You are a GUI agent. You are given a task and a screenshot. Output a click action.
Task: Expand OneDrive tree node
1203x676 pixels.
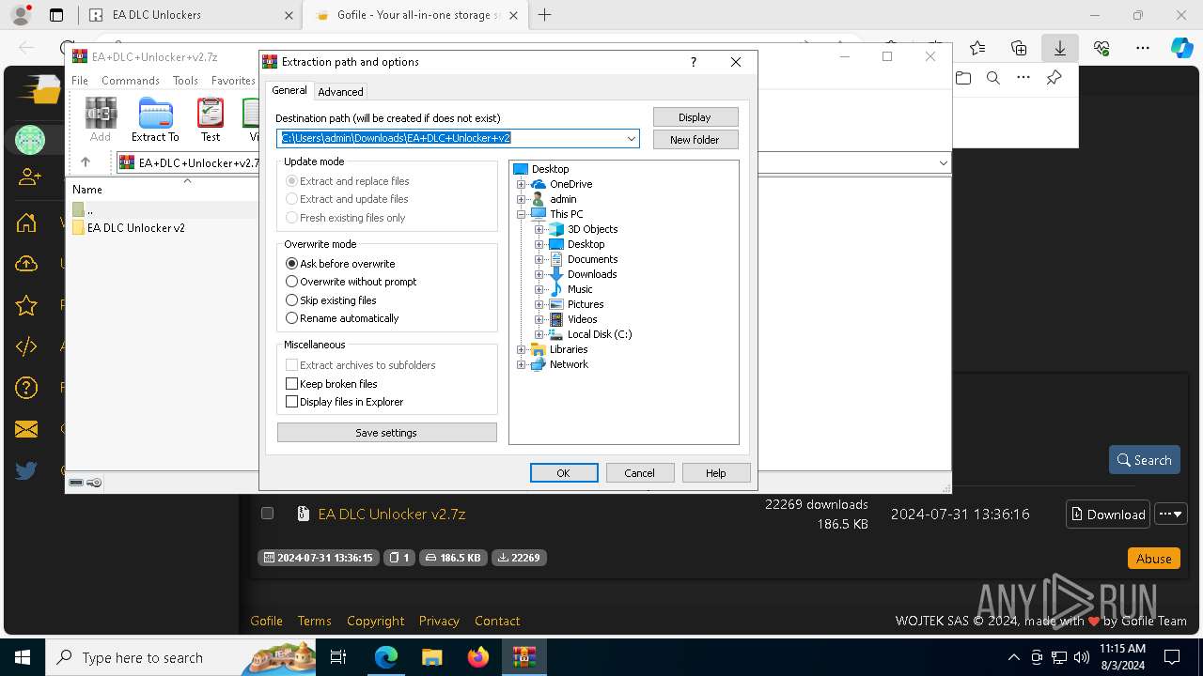(x=521, y=184)
